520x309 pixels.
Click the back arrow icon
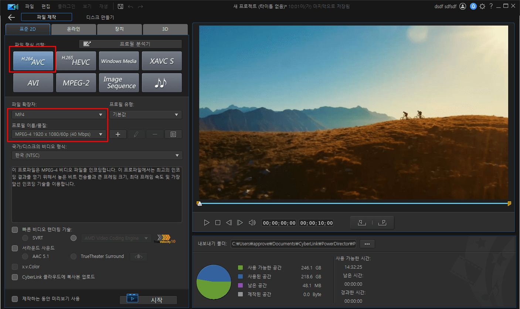coord(11,17)
